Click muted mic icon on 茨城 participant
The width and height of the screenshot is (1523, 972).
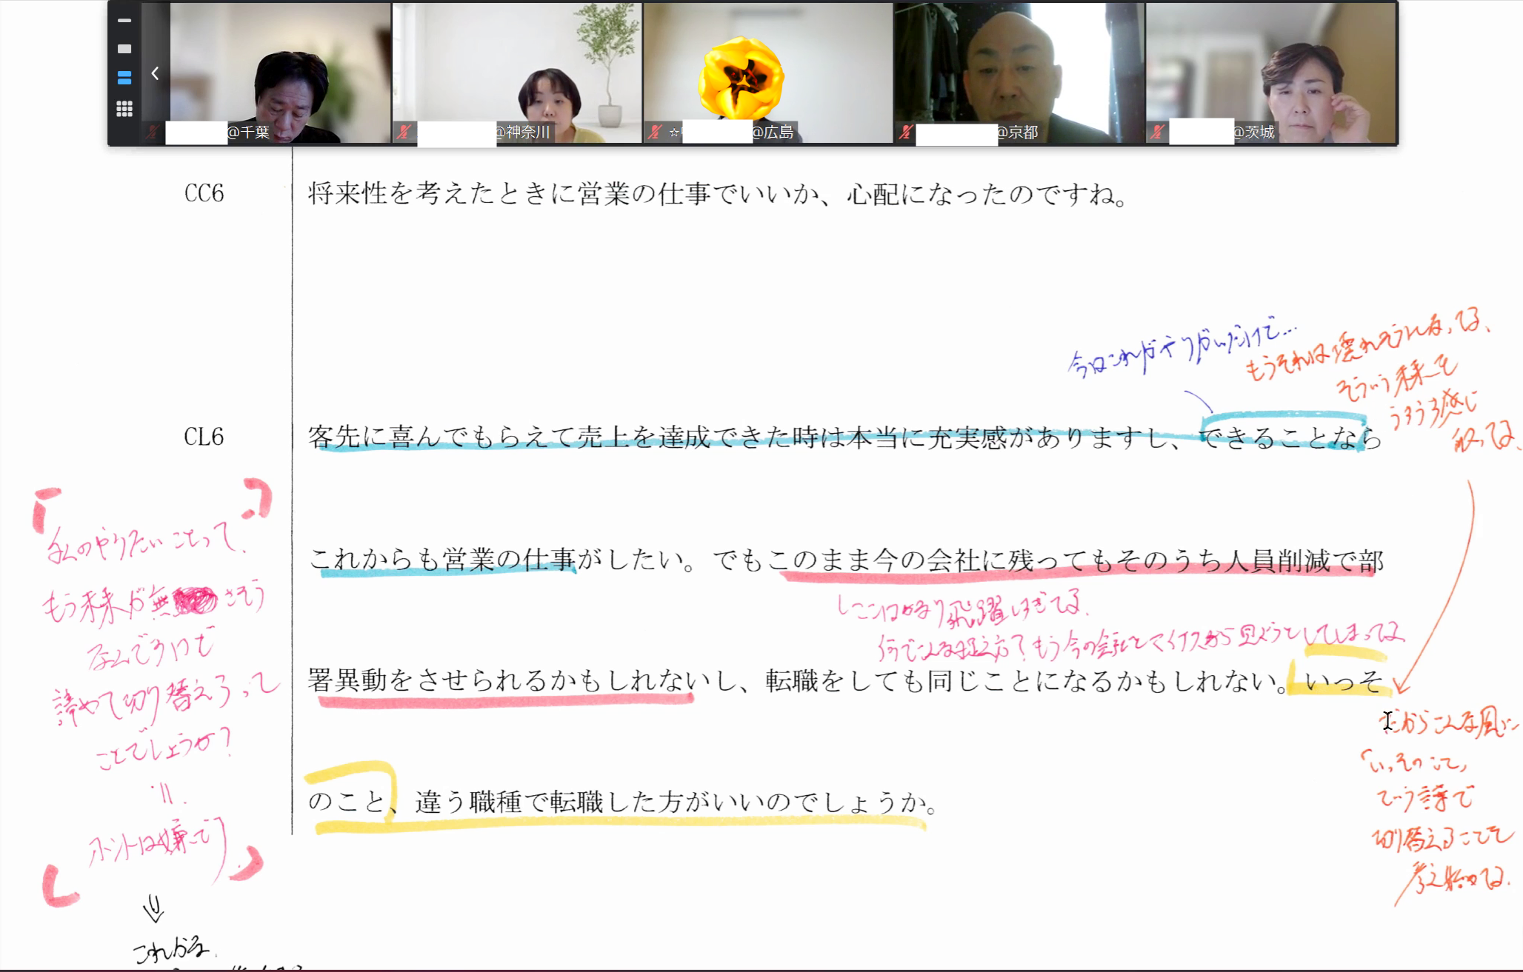tap(1157, 133)
